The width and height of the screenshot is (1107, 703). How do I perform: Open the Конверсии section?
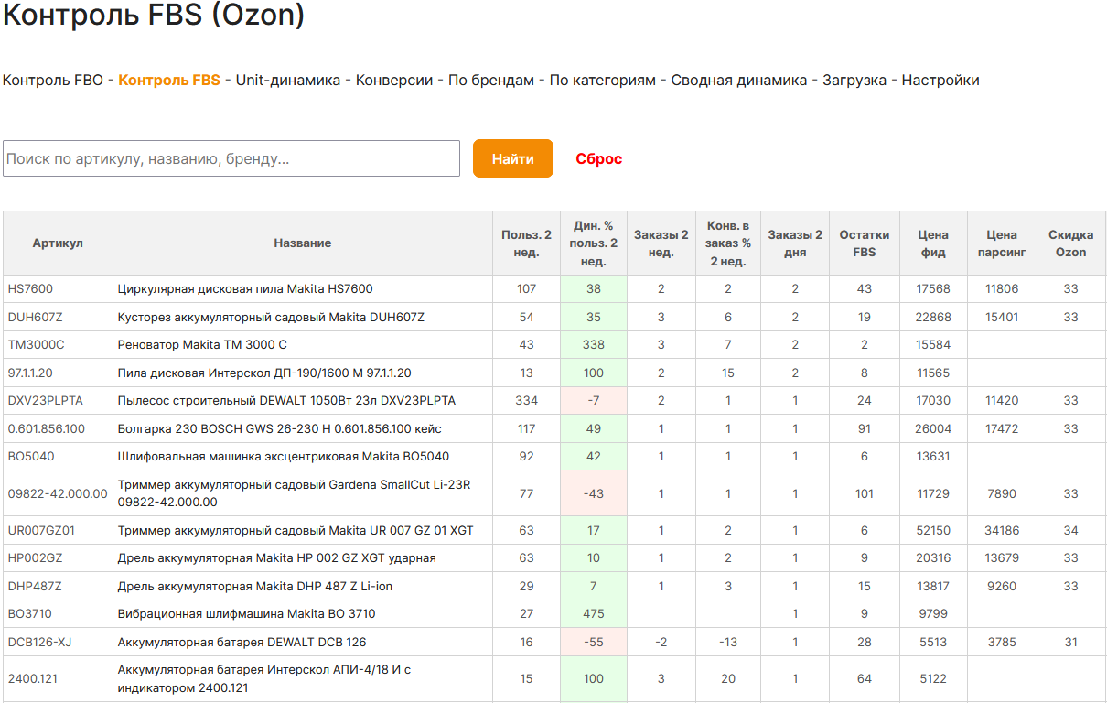click(x=394, y=81)
